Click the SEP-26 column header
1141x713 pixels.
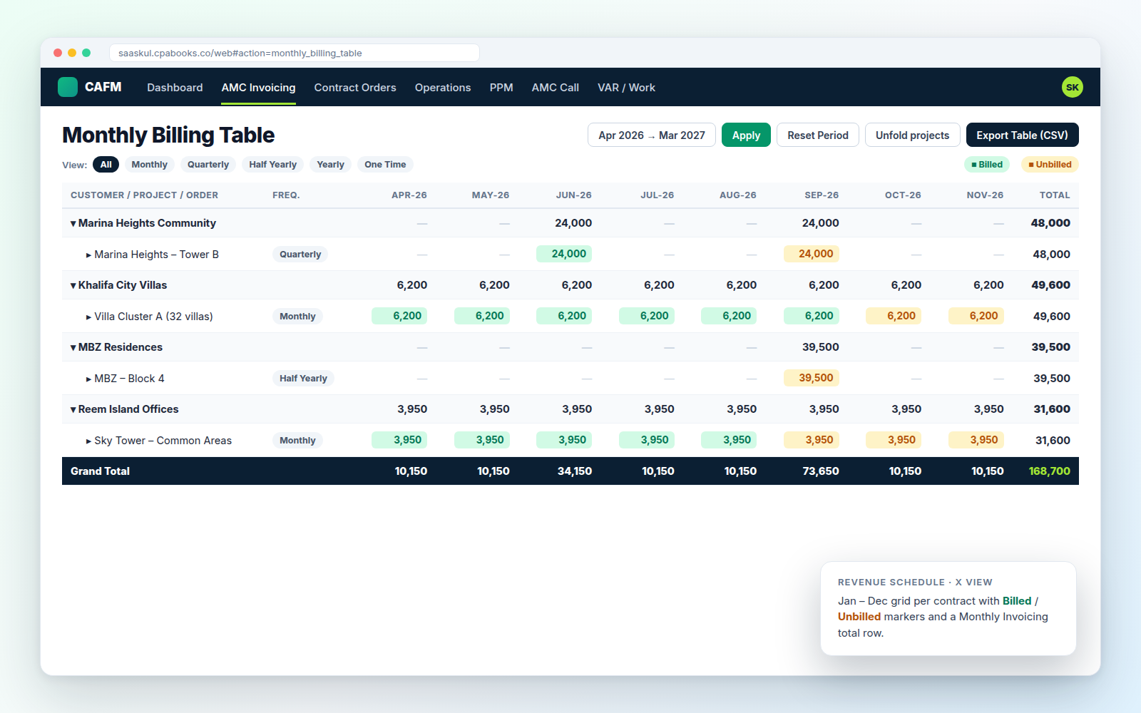point(822,195)
